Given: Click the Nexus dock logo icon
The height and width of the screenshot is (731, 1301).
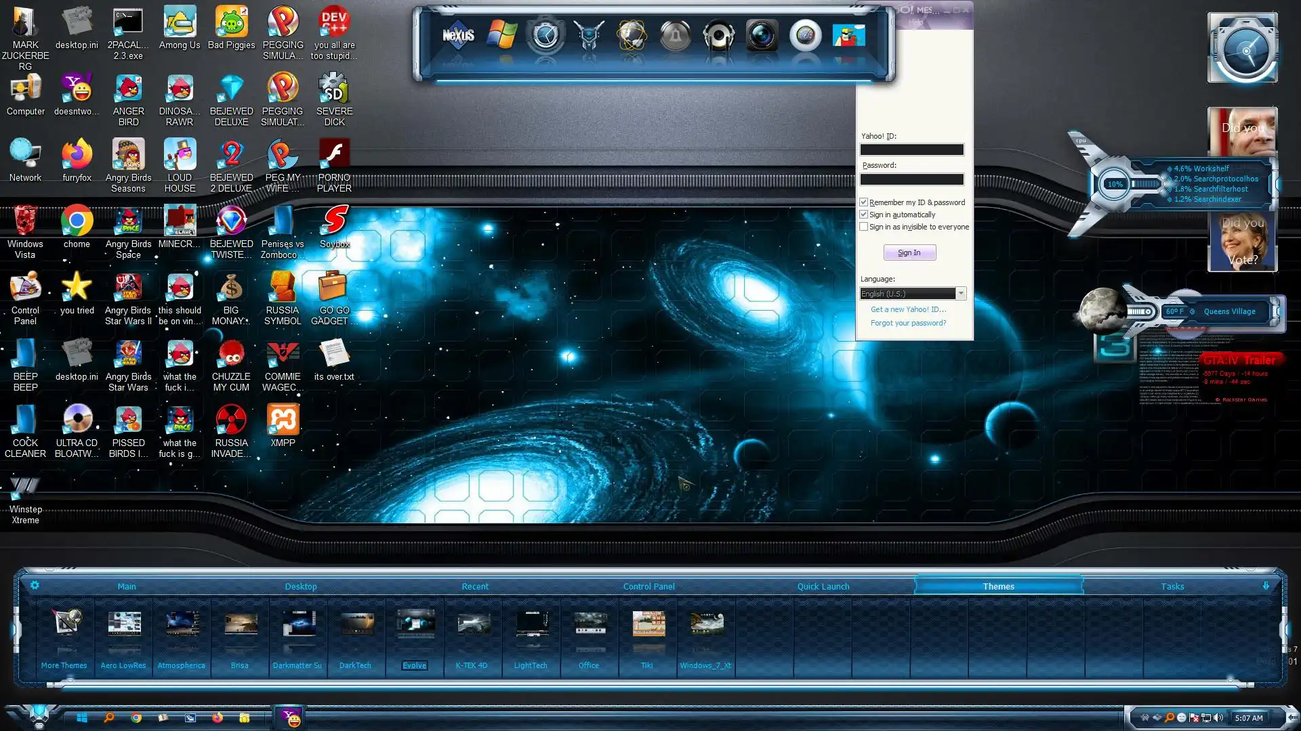Looking at the screenshot, I should pyautogui.click(x=458, y=35).
